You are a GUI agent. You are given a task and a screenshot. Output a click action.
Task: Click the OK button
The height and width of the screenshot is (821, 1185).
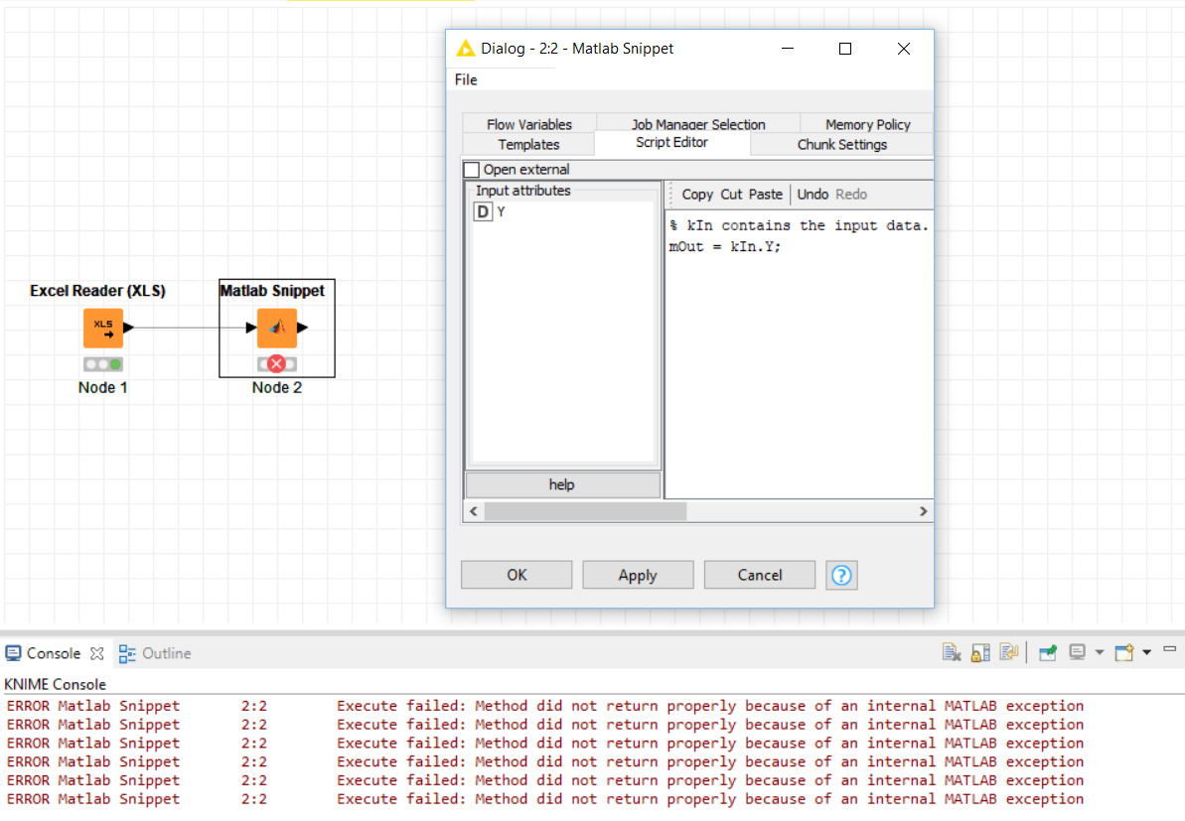coord(517,576)
